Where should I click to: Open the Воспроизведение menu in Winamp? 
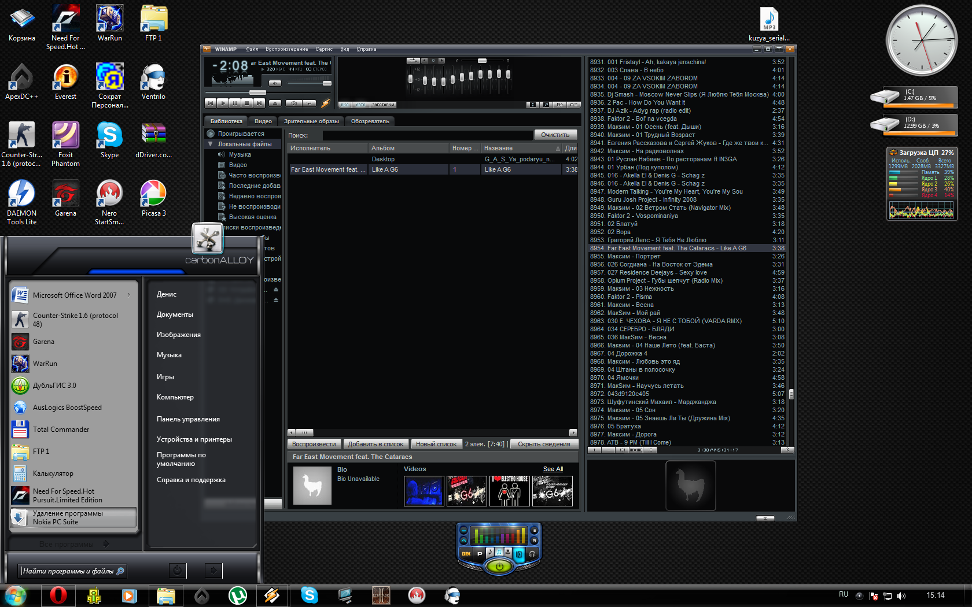coord(286,49)
